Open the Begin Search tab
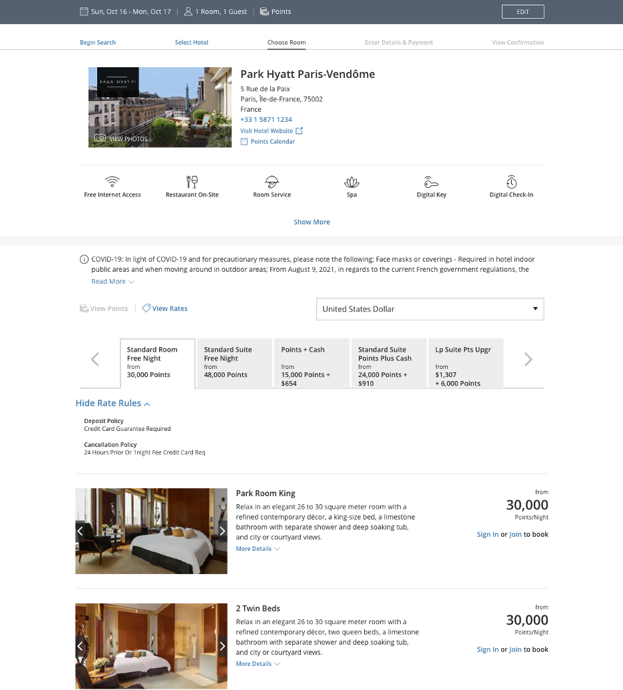The width and height of the screenshot is (623, 690). click(97, 42)
